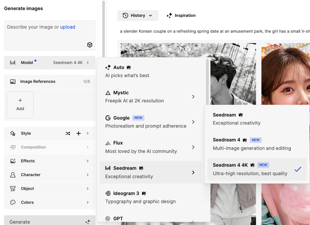Click the crown icon beside Ideogram 3
This screenshot has width=310, height=225.
pyautogui.click(x=144, y=193)
